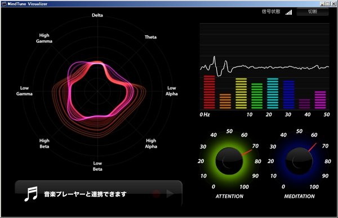Click the Attention dial knob
This screenshot has width=338, height=218.
click(x=229, y=161)
